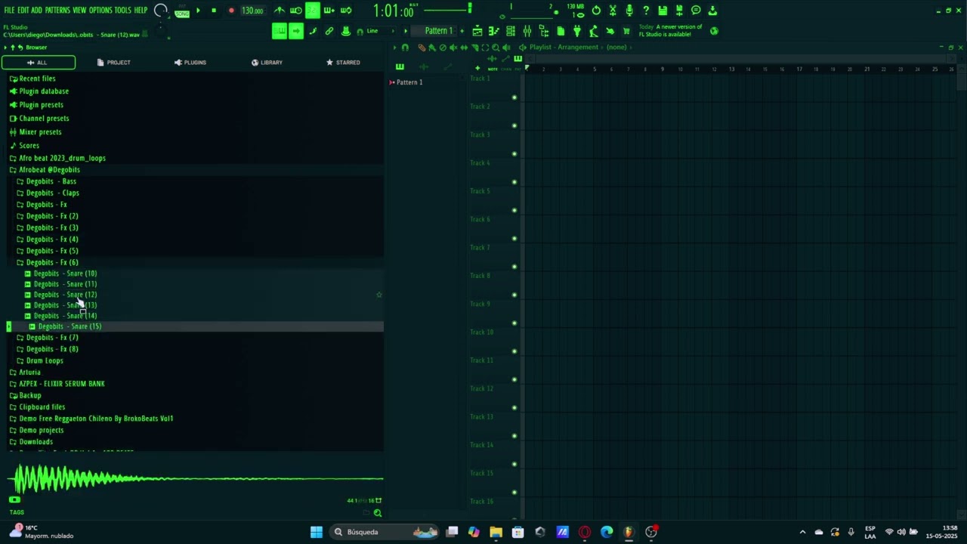This screenshot has height=544, width=967.
Task: Click the microphone one-click recording icon
Action: [629, 11]
